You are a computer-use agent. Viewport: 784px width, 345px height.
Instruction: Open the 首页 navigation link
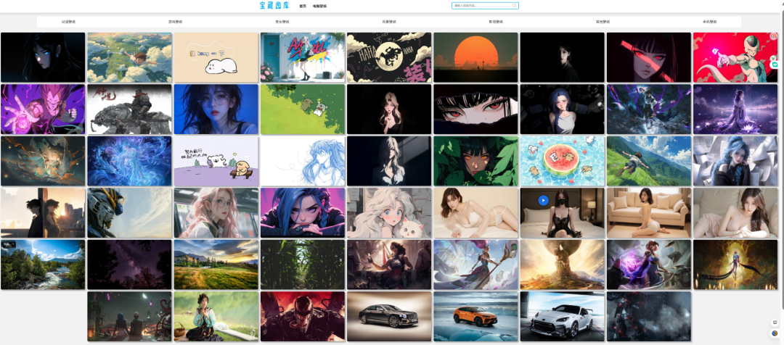pos(303,6)
